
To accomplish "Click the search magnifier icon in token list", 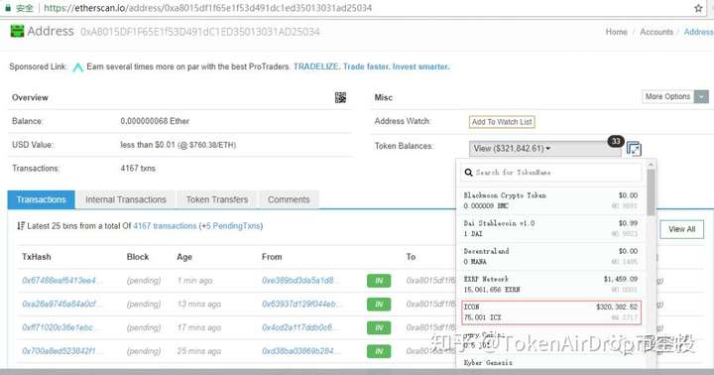I will 468,173.
